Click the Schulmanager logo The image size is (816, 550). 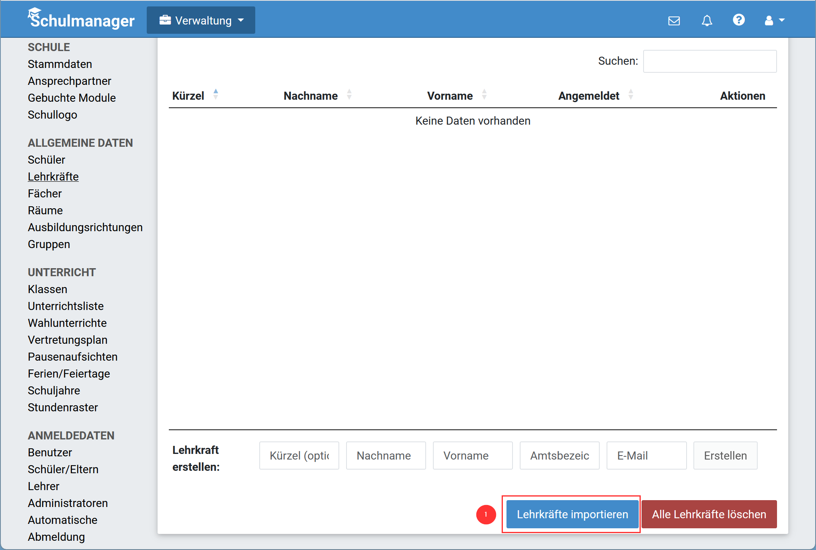pyautogui.click(x=81, y=19)
